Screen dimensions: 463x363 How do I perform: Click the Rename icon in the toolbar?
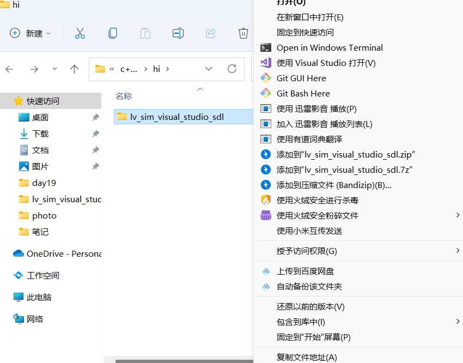178,33
